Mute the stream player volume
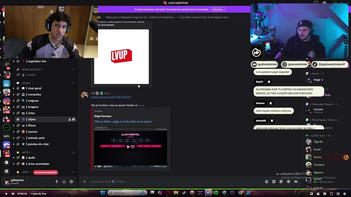The image size is (351, 197). click(13, 194)
